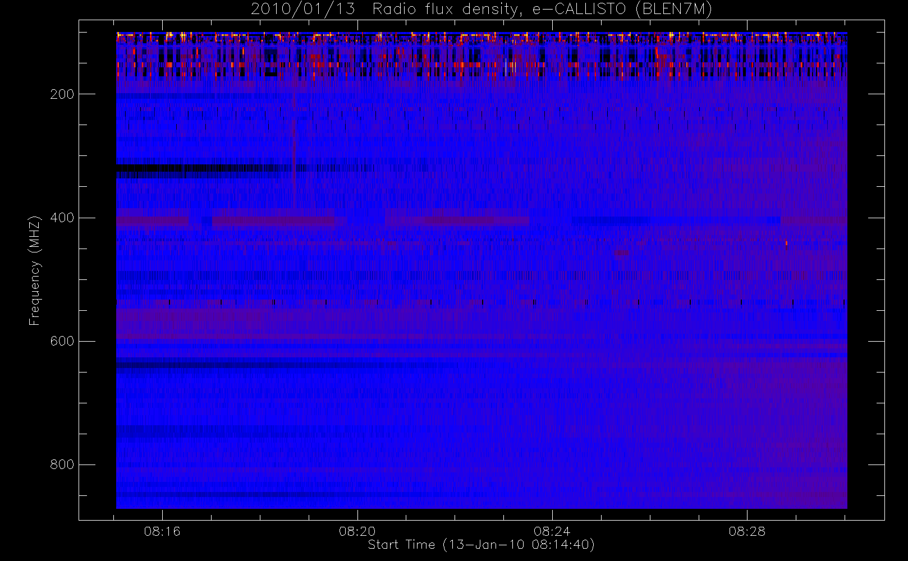Click the 400 frequency tick label
Image resolution: width=908 pixels, height=561 pixels.
pos(62,218)
